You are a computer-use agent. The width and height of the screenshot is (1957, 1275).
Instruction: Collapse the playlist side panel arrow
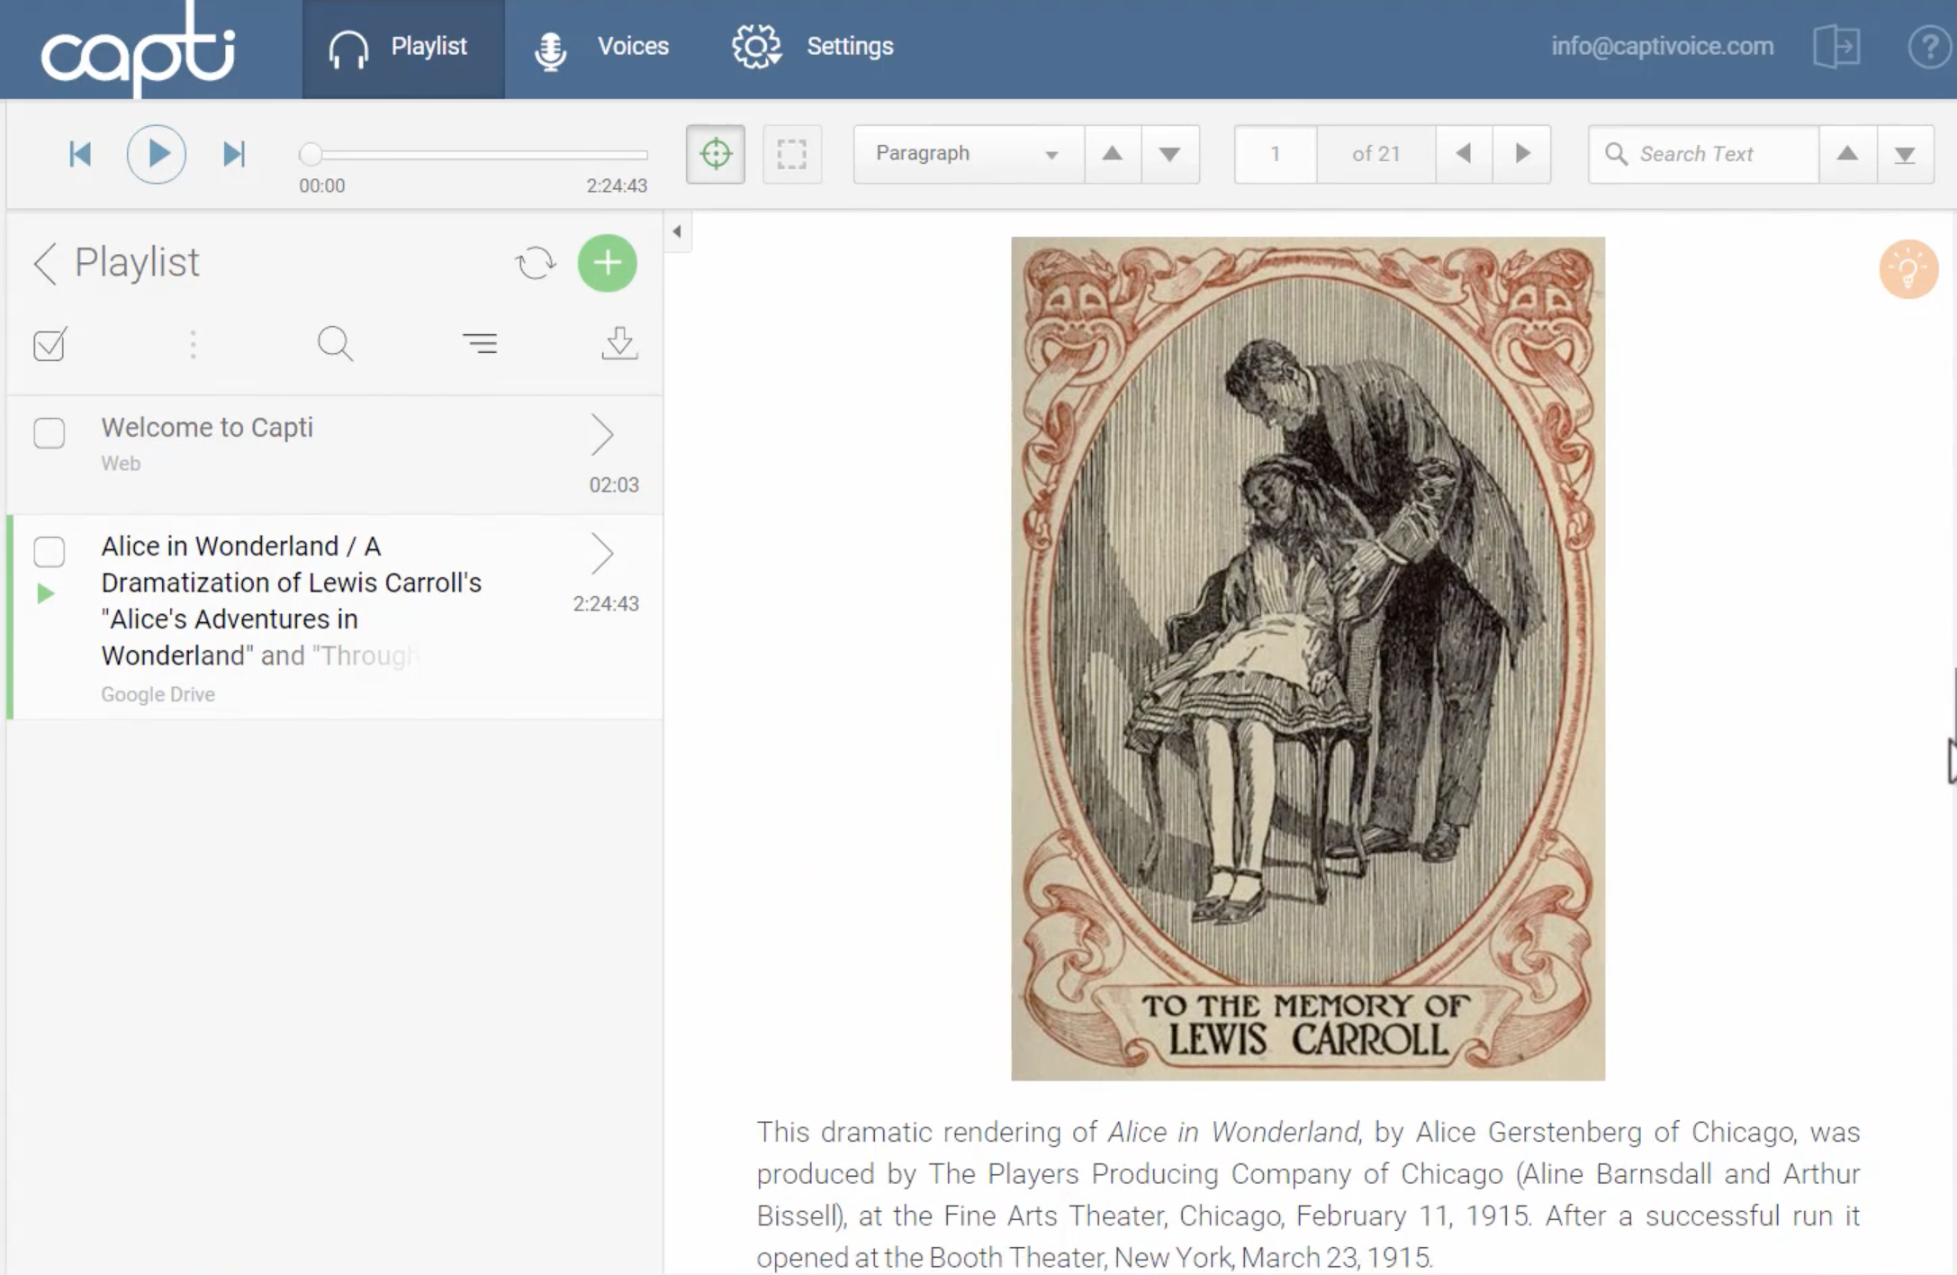[x=677, y=231]
